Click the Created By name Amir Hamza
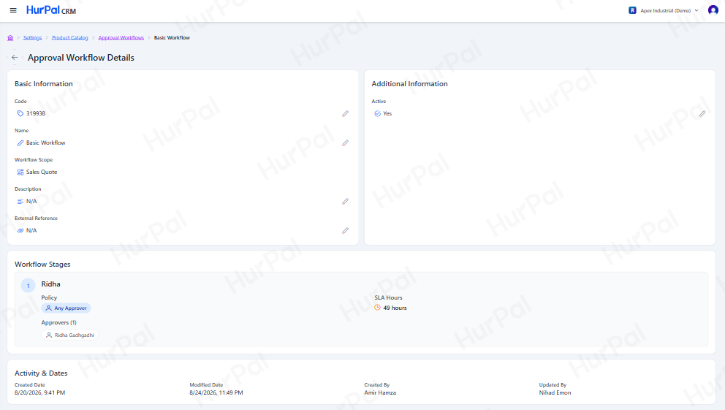Viewport: 725px width, 410px height. (x=380, y=393)
